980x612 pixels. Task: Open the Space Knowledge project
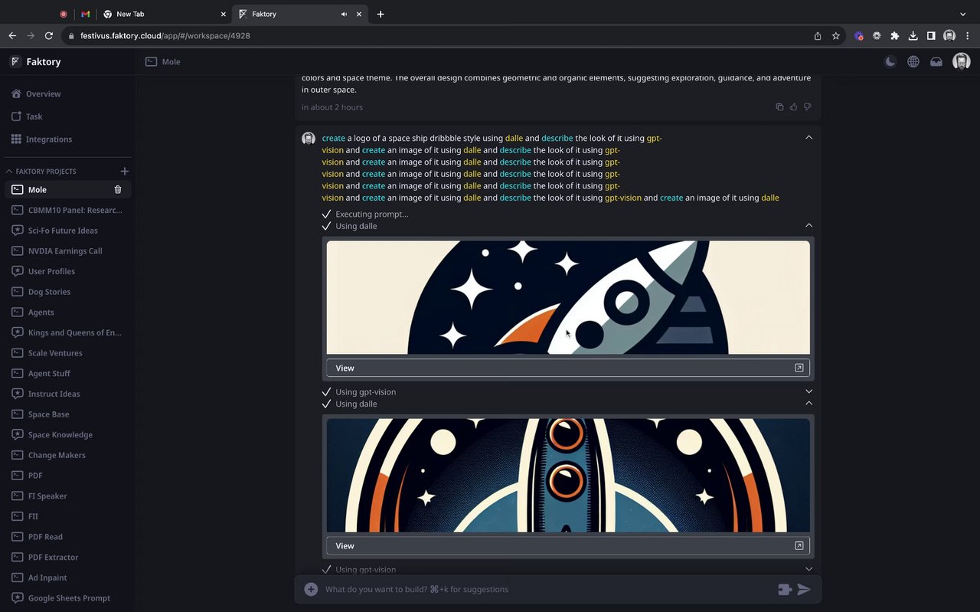pos(67,435)
